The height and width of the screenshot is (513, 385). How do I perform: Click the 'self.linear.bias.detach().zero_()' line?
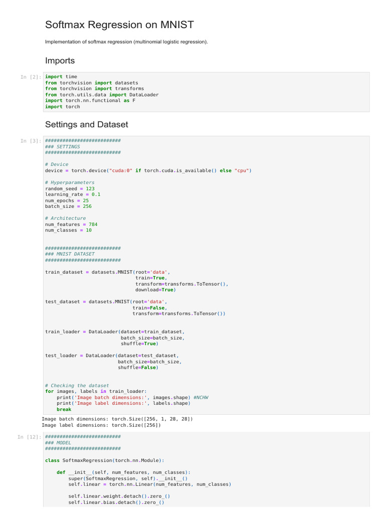coord(116,502)
